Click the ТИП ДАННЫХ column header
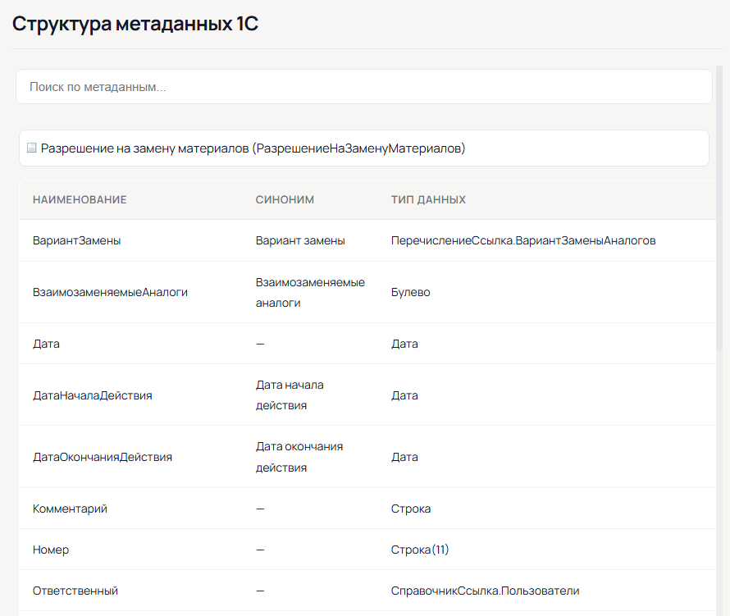Viewport: 730px width, 616px height. pos(428,199)
